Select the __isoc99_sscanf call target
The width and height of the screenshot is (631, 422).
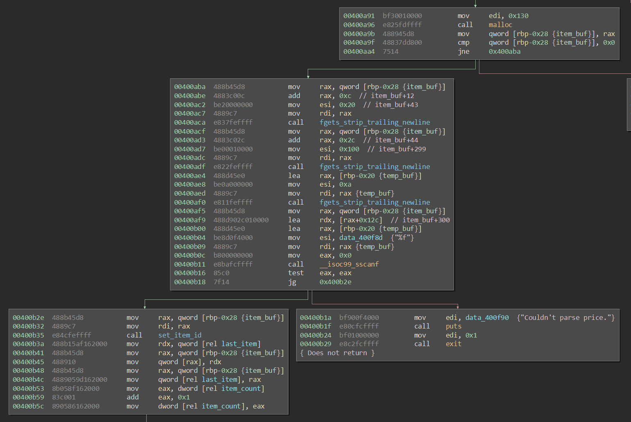click(x=349, y=264)
